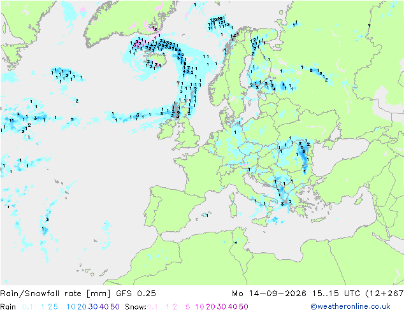
Task: Click the Snow 0.1 legend value
Action: click(152, 307)
